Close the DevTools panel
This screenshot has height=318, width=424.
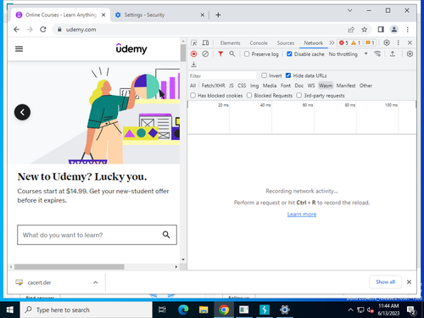410,42
